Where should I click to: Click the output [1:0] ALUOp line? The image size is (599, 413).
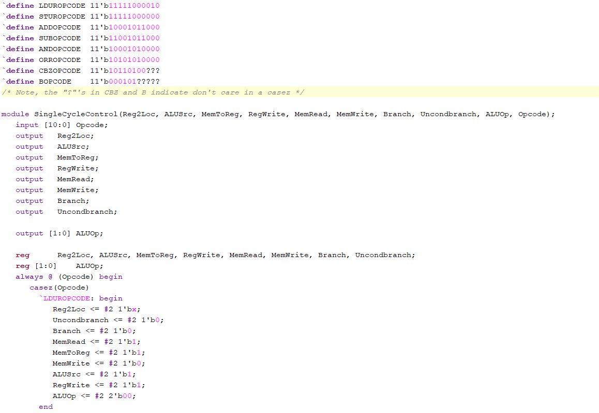[59, 233]
